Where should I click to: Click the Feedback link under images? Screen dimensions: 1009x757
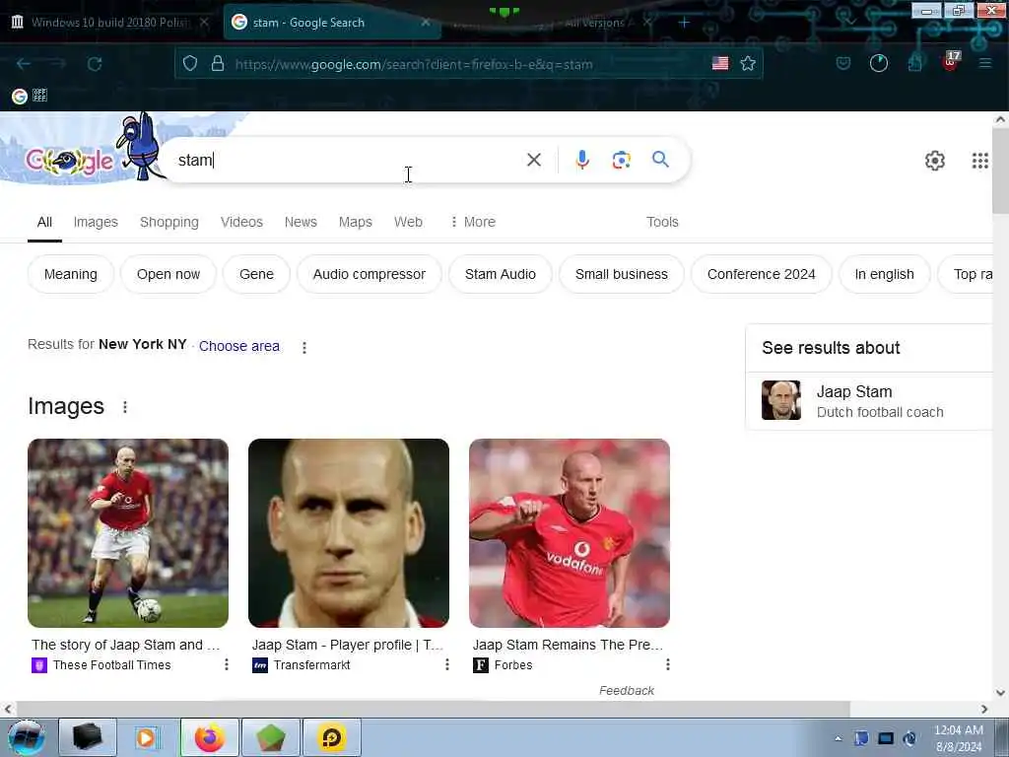pos(626,691)
